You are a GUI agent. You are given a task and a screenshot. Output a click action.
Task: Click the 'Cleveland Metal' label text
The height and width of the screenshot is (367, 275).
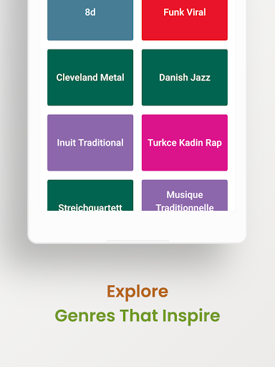tap(90, 77)
